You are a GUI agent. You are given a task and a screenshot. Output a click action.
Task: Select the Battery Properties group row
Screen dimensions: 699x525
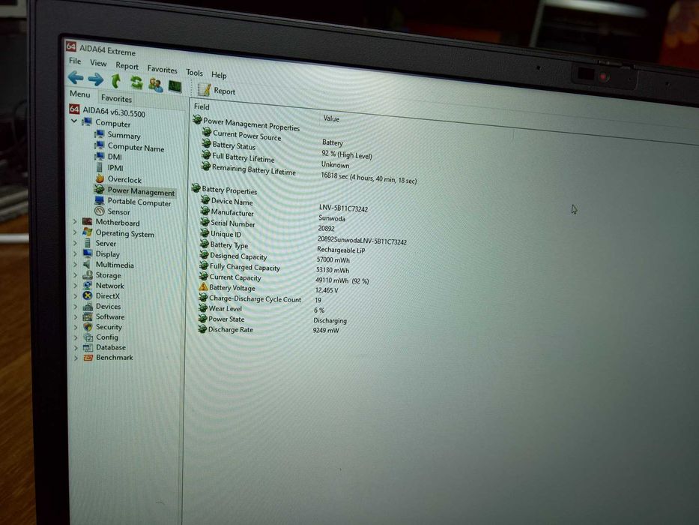click(x=225, y=190)
